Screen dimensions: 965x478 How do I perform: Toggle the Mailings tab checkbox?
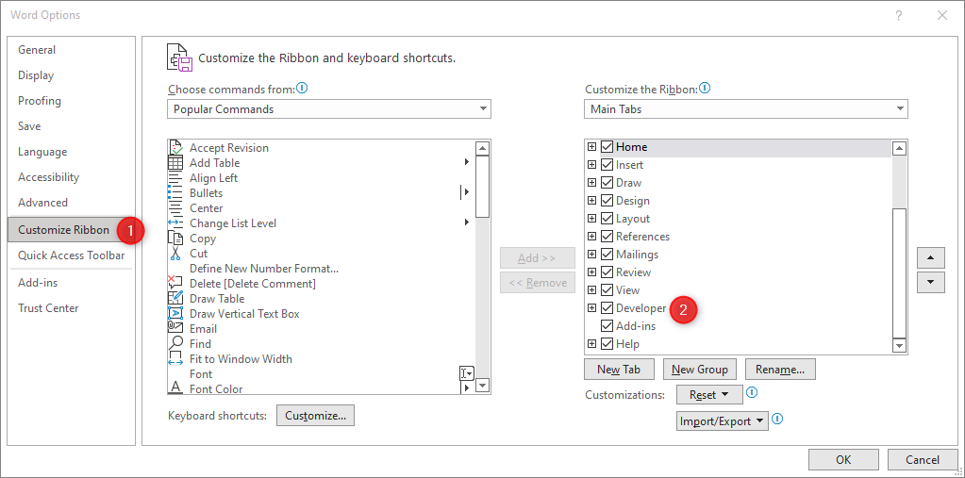pos(607,254)
